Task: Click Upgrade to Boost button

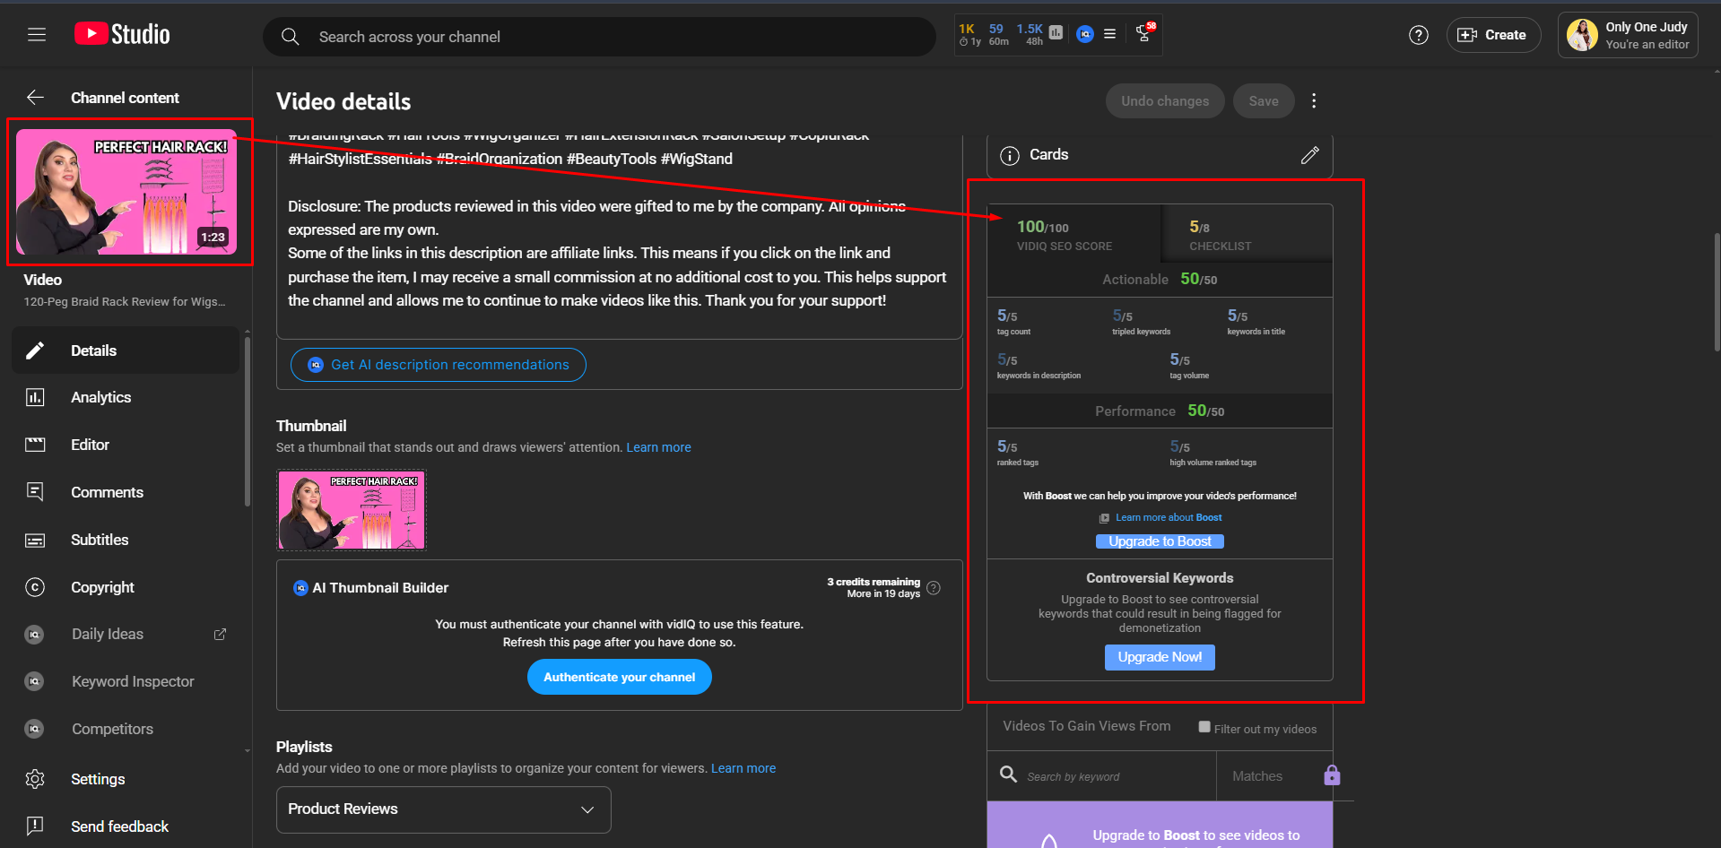Action: click(1160, 541)
